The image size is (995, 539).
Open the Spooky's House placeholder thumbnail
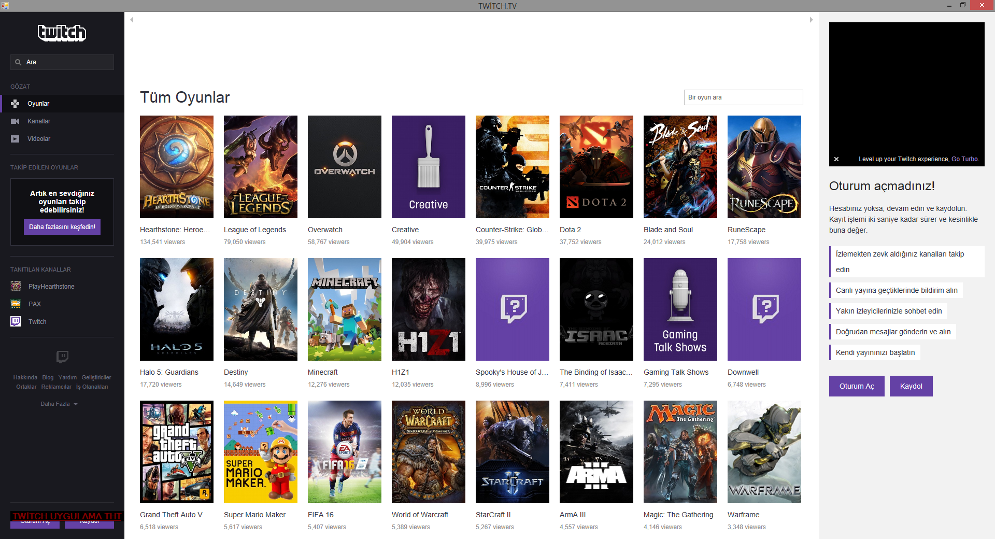pos(513,309)
